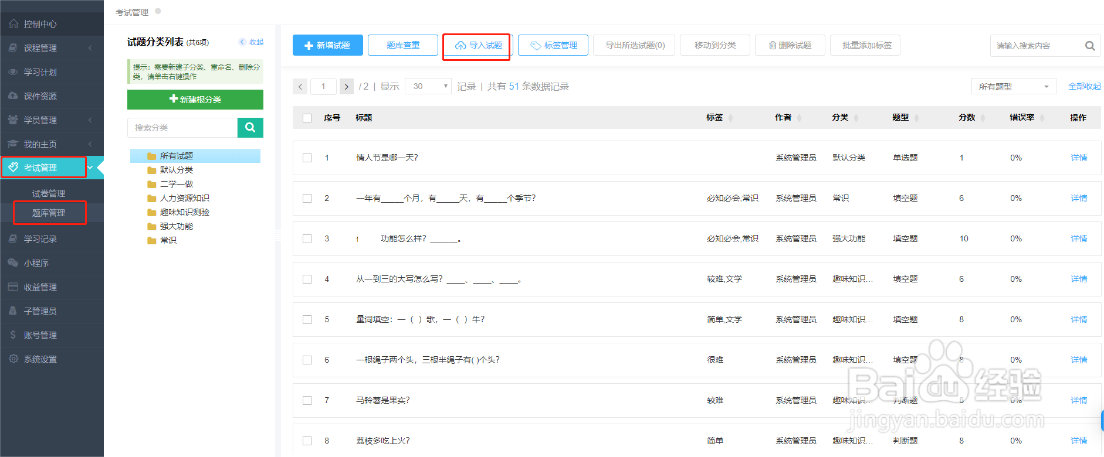Select the 强大功能 category
The height and width of the screenshot is (457, 1104).
pyautogui.click(x=177, y=226)
